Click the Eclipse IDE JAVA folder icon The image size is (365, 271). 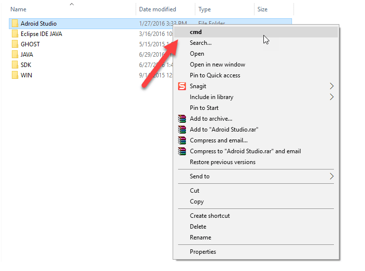pyautogui.click(x=15, y=34)
